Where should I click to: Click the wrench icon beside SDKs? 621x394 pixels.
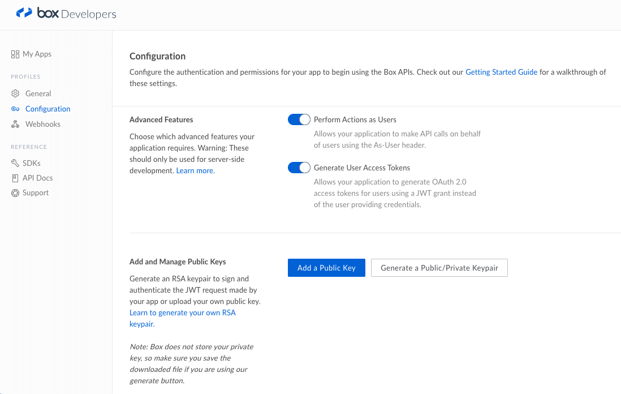15,163
